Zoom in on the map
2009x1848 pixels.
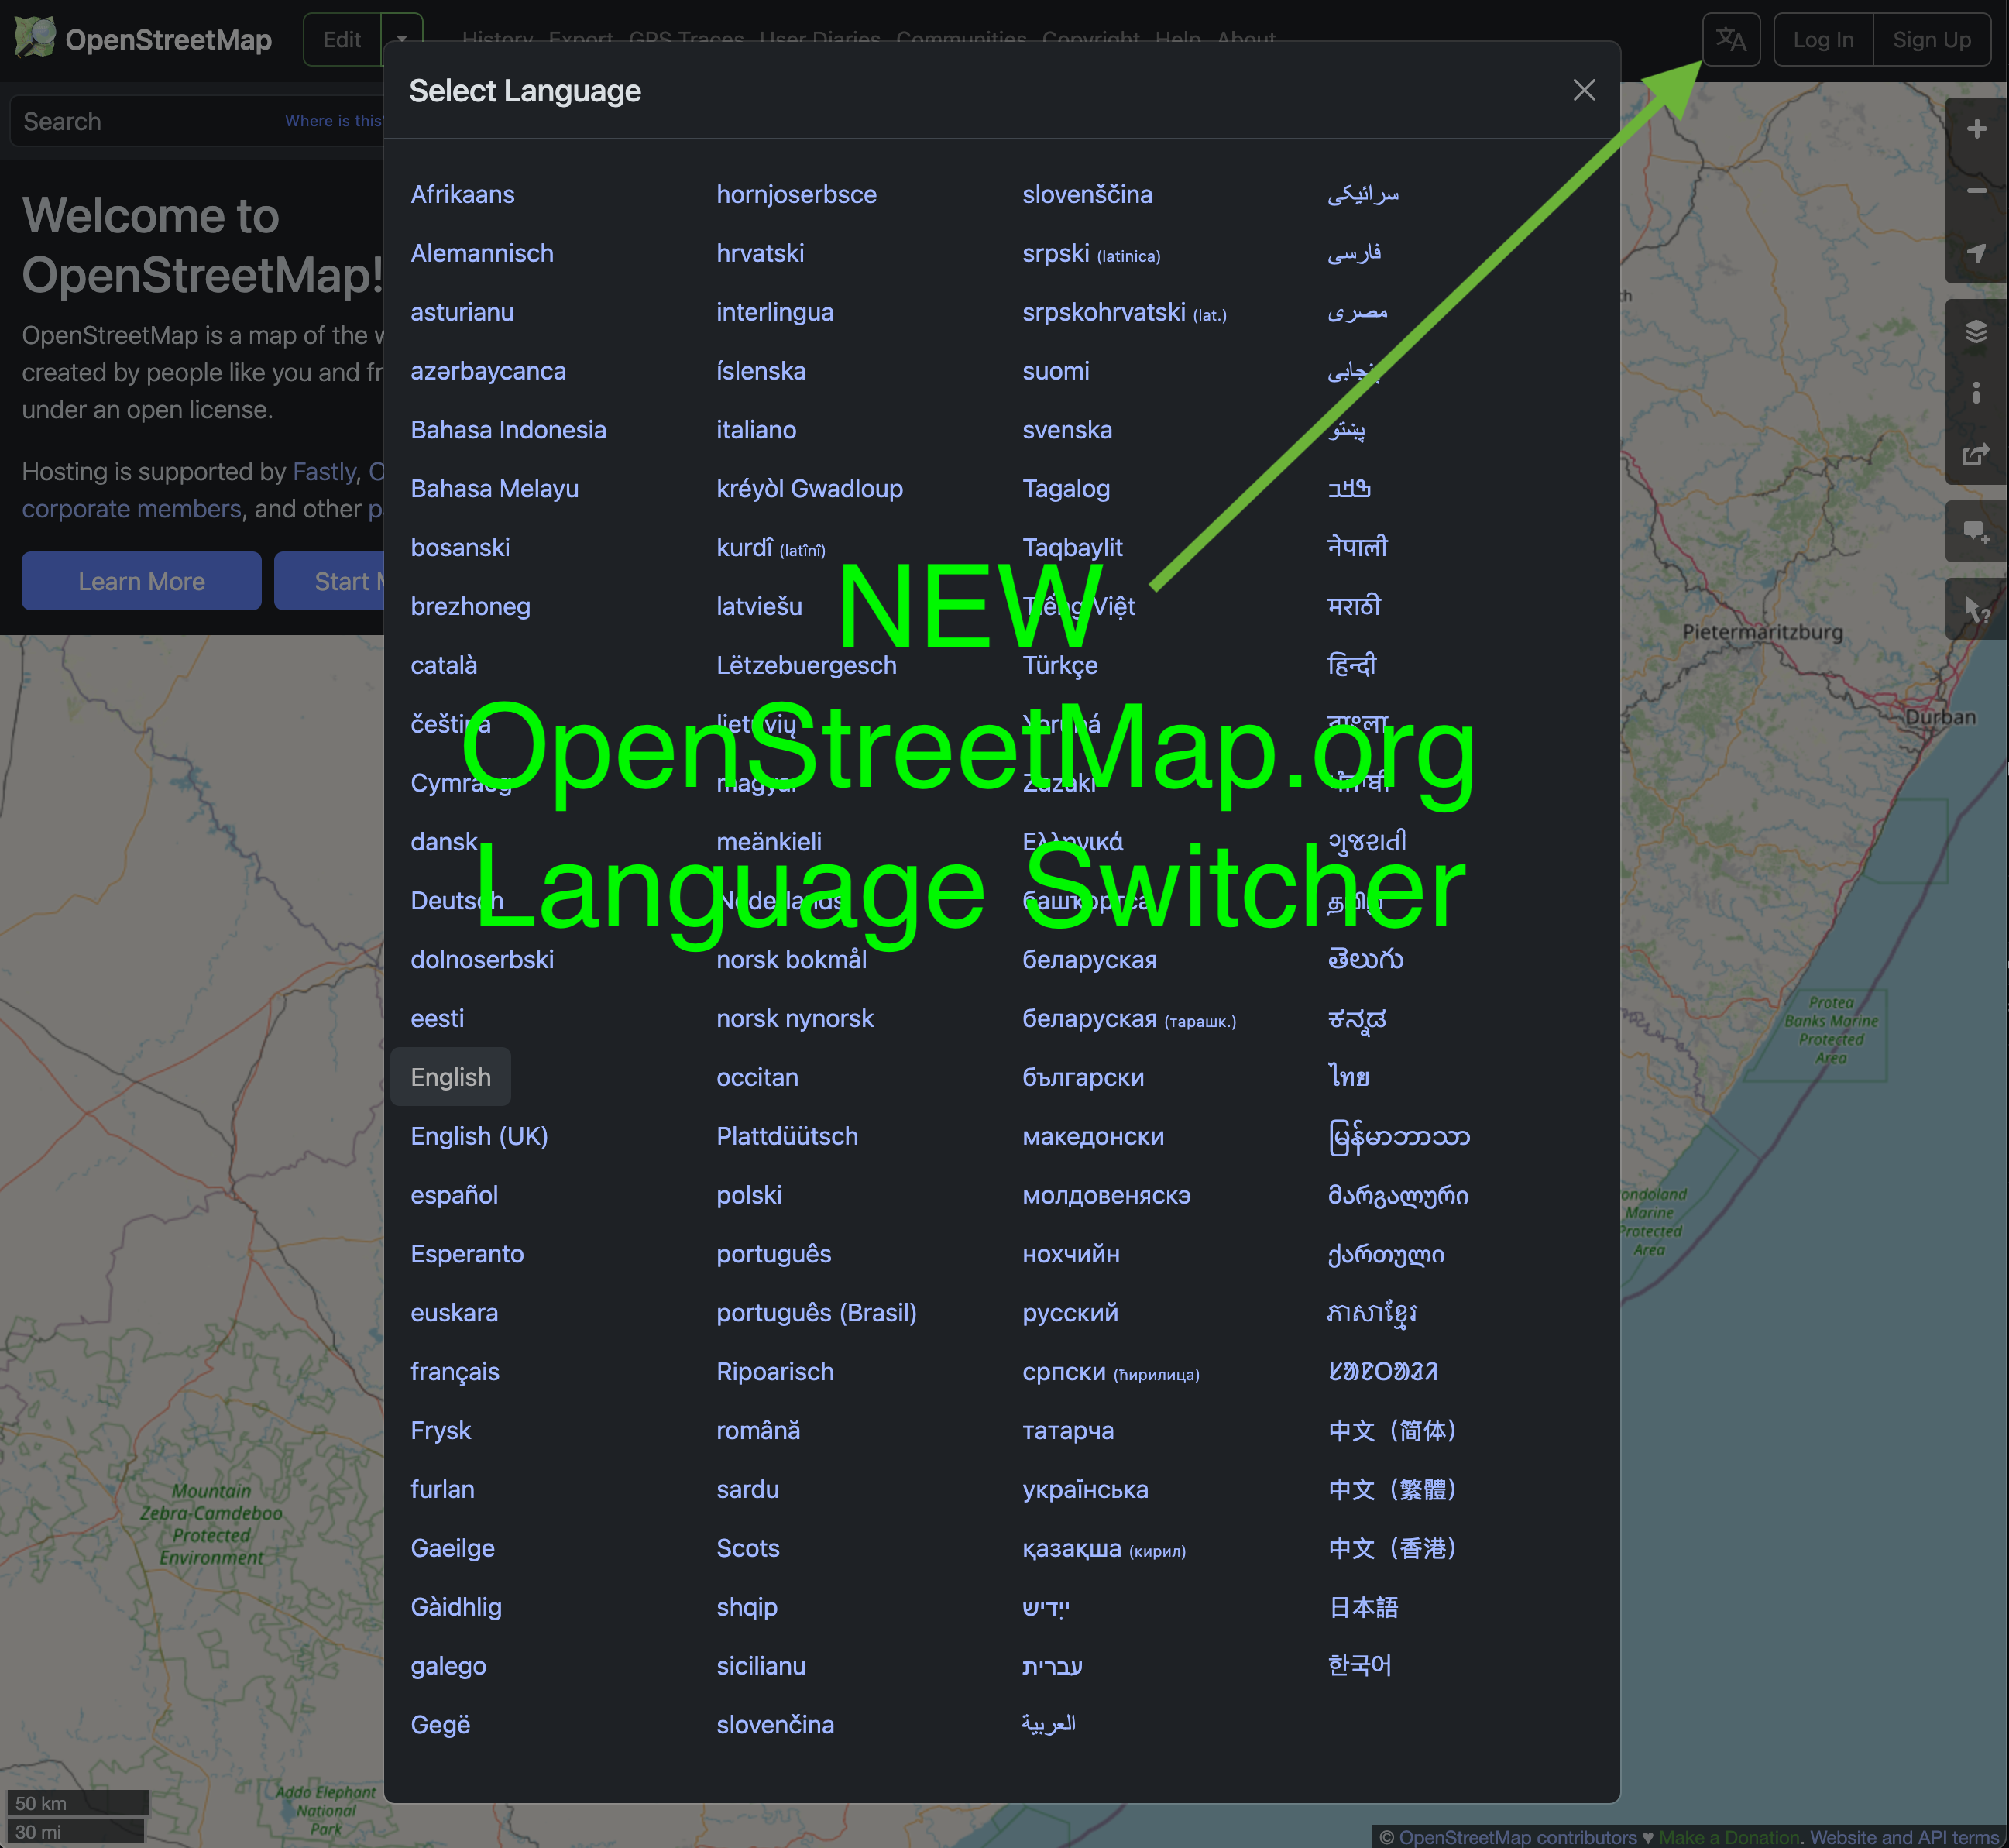click(1976, 129)
